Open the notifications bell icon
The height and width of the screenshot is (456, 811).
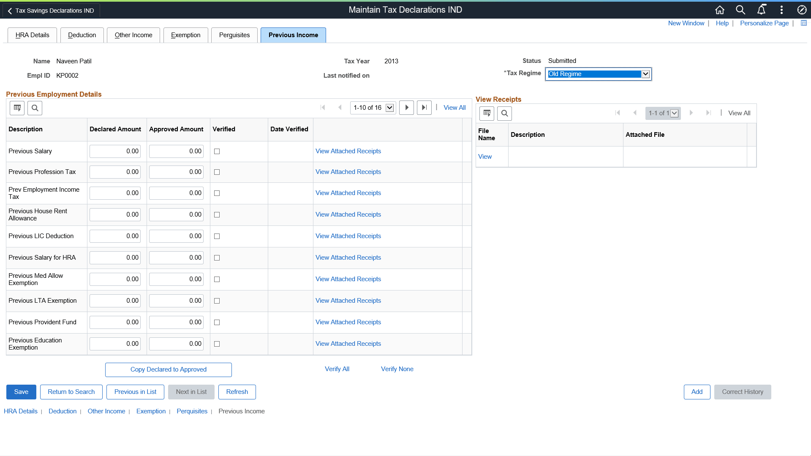pos(761,10)
